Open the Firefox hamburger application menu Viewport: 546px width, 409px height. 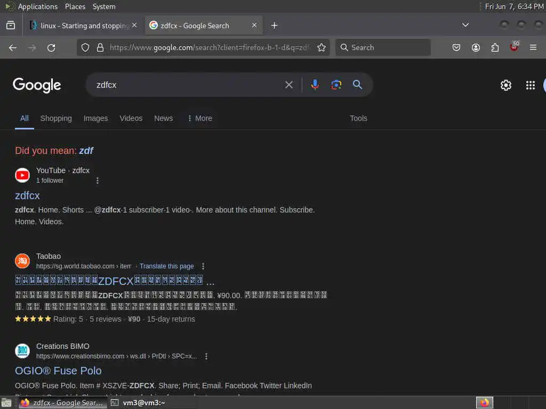coord(533,47)
